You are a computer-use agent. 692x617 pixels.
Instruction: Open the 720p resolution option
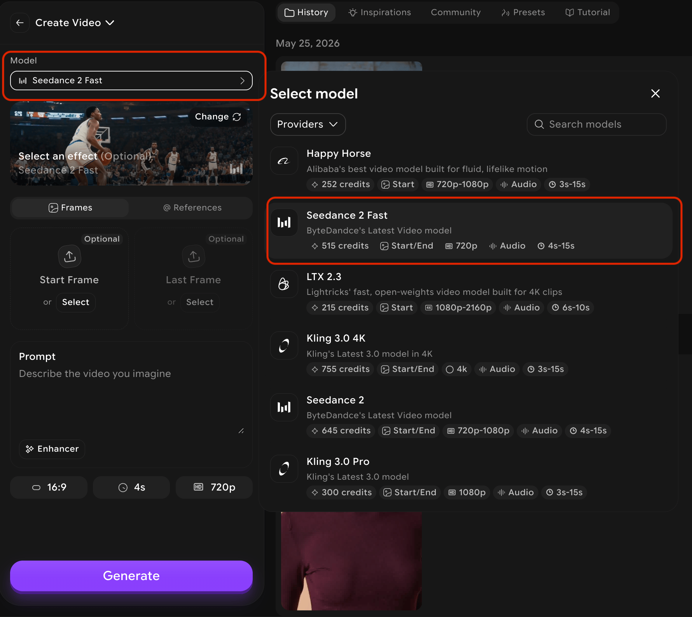coord(214,487)
